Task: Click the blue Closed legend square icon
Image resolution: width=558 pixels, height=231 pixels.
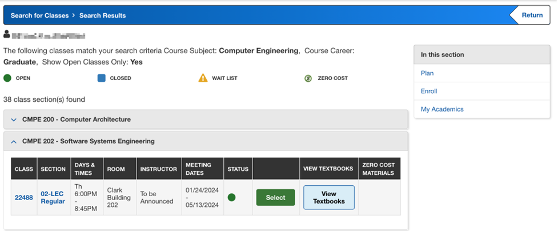Action: tap(101, 78)
